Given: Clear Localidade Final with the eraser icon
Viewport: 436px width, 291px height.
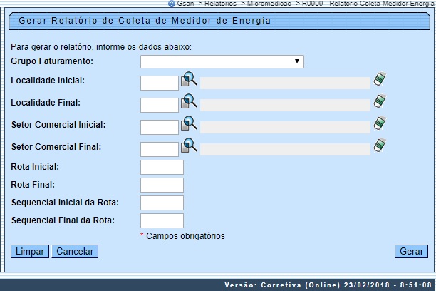Looking at the screenshot, I should pos(380,102).
